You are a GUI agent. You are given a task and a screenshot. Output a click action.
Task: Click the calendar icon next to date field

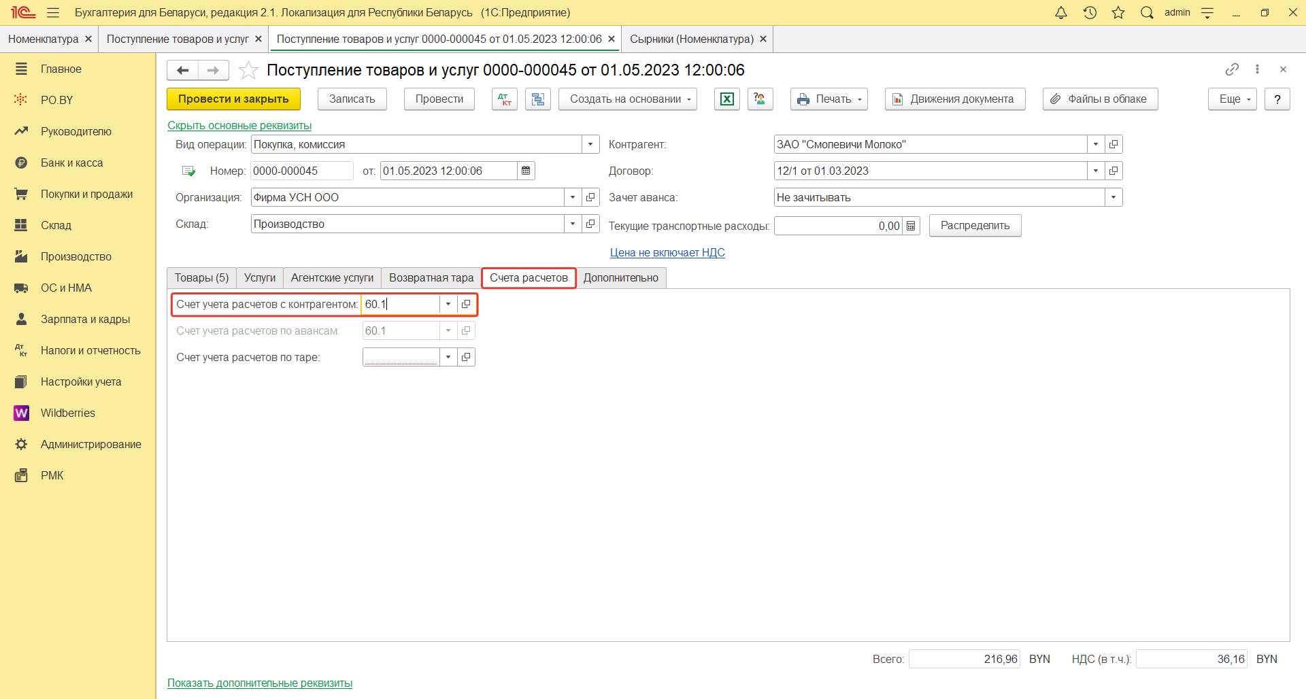point(526,171)
